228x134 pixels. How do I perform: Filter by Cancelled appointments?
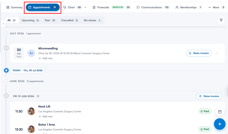pyautogui.click(x=70, y=20)
